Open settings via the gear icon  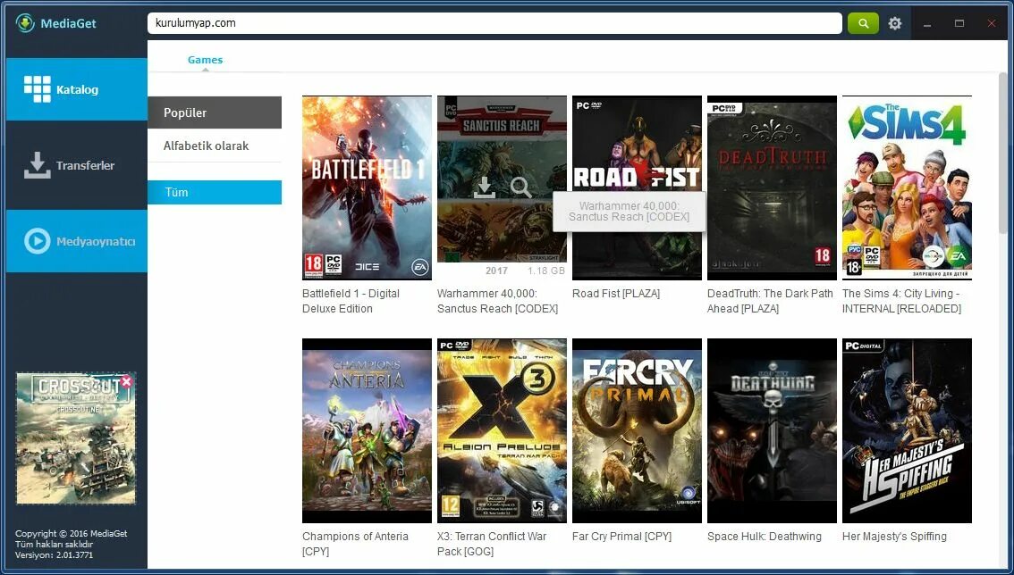895,23
